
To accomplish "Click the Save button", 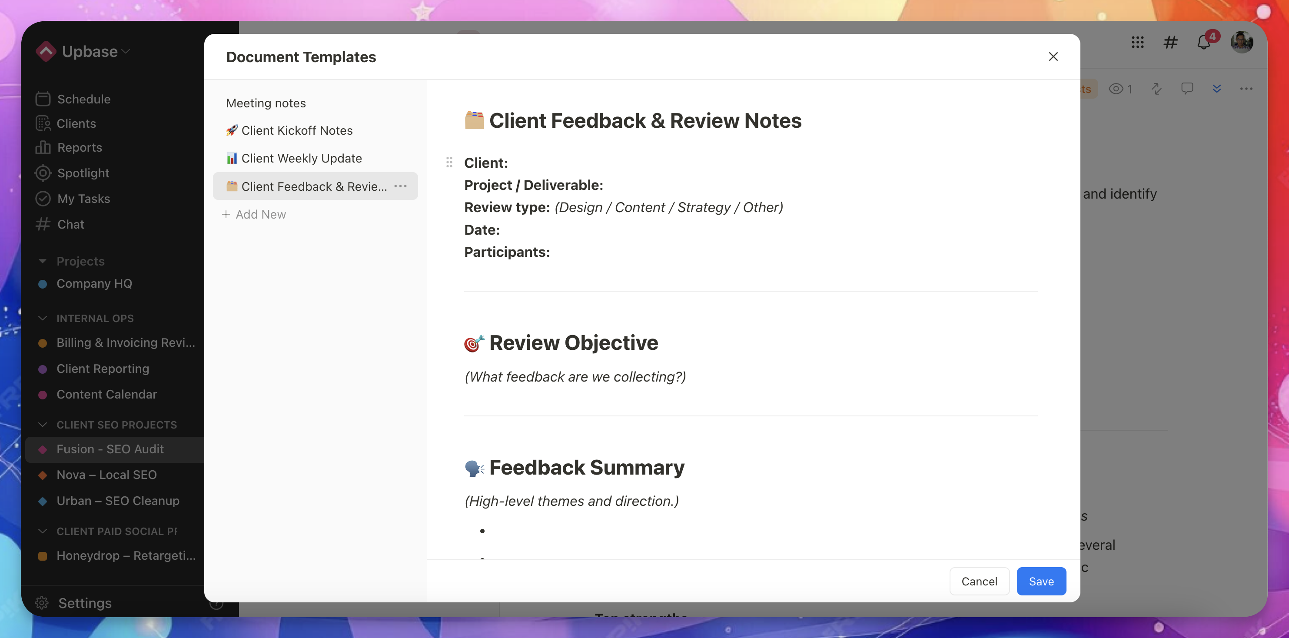I will (x=1041, y=582).
